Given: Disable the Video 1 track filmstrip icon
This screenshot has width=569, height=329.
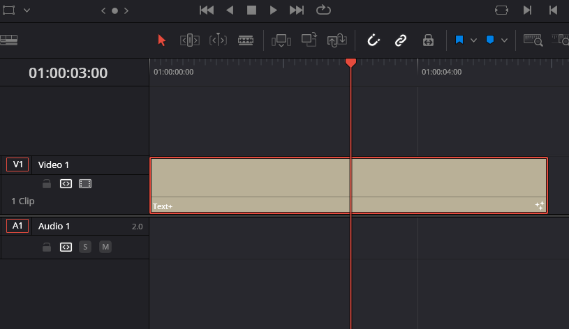Looking at the screenshot, I should click(x=85, y=184).
